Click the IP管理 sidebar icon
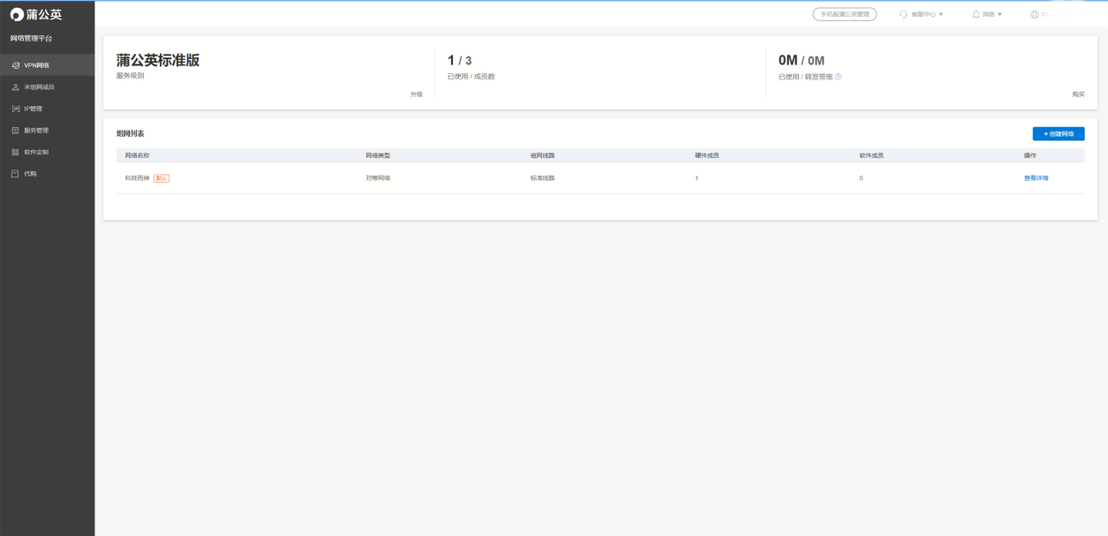This screenshot has height=536, width=1108. (16, 109)
